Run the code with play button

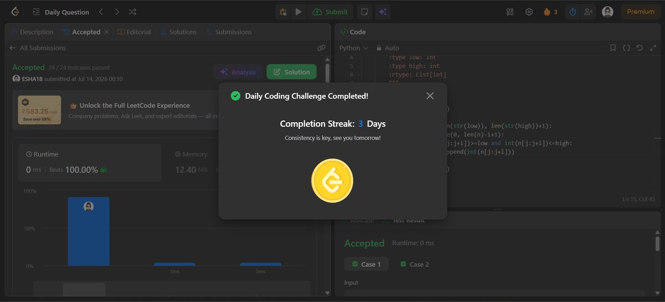pos(298,12)
